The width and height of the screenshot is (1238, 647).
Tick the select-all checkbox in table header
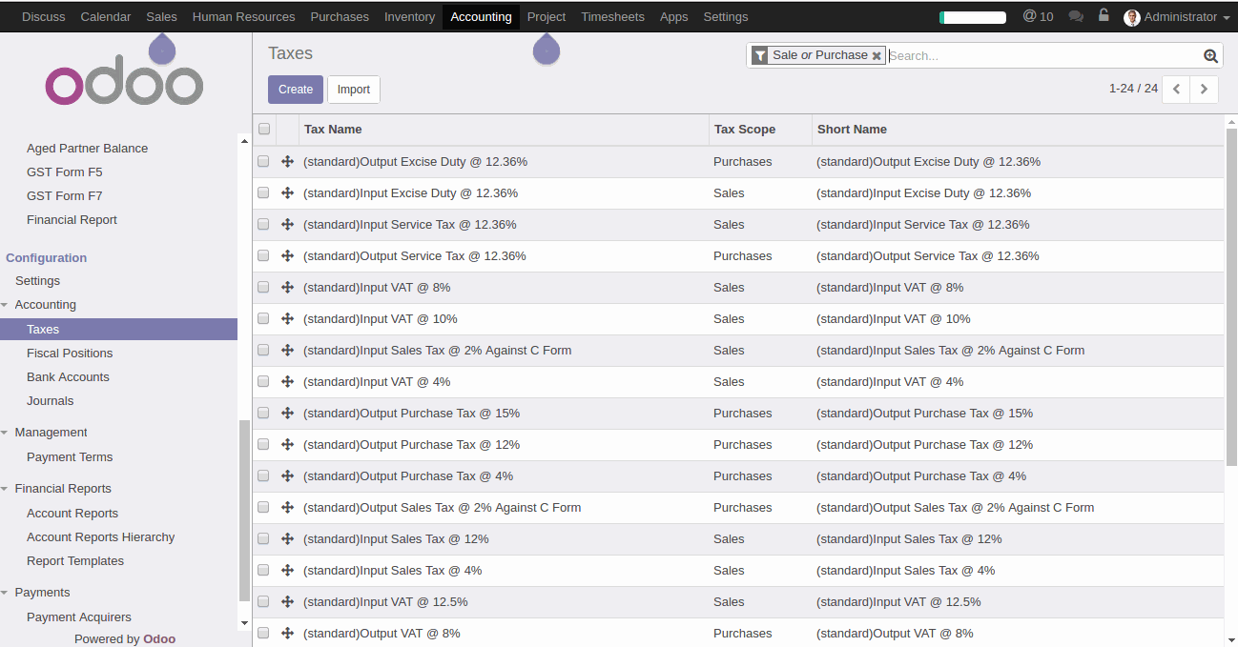[x=264, y=130]
